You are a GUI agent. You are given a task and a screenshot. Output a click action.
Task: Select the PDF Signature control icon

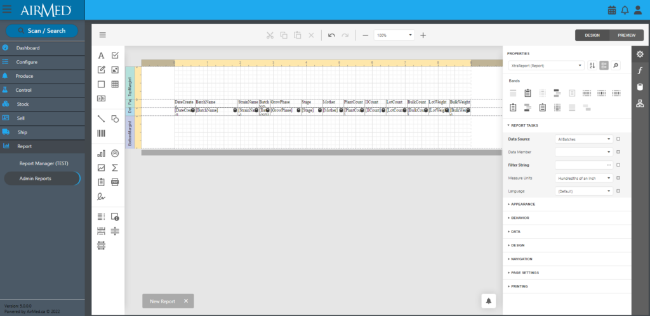click(x=101, y=196)
